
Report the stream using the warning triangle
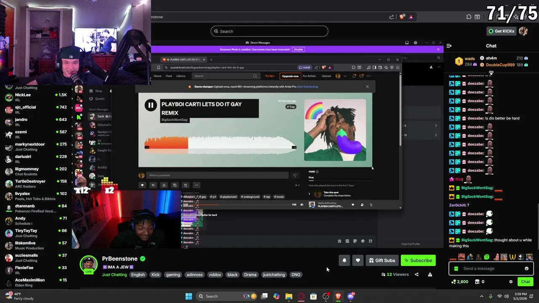tap(430, 274)
